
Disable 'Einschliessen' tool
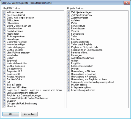click(69, 28)
